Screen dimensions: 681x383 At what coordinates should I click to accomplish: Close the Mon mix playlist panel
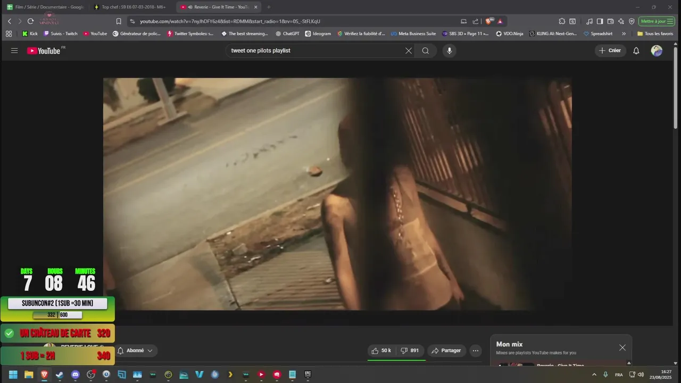(x=622, y=347)
